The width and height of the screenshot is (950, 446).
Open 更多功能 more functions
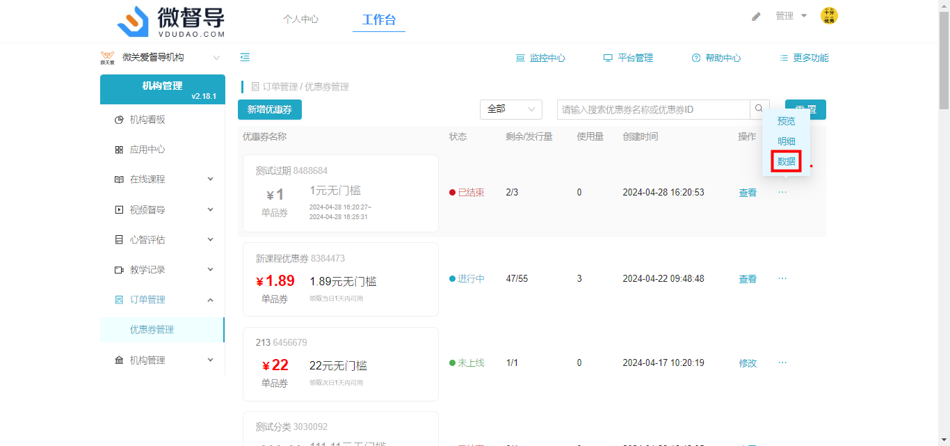point(804,58)
